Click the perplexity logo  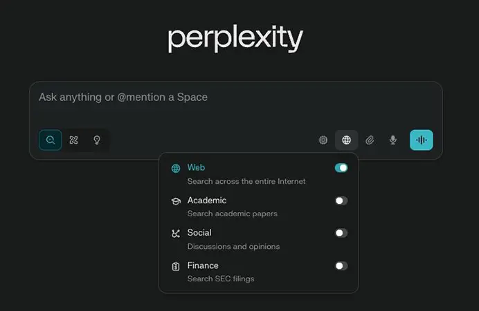click(235, 38)
